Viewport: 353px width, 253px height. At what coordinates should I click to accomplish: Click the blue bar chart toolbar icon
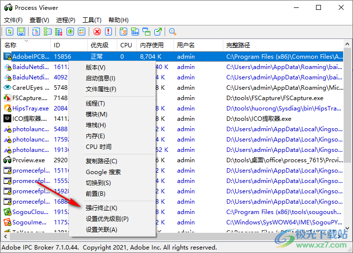click(135, 32)
